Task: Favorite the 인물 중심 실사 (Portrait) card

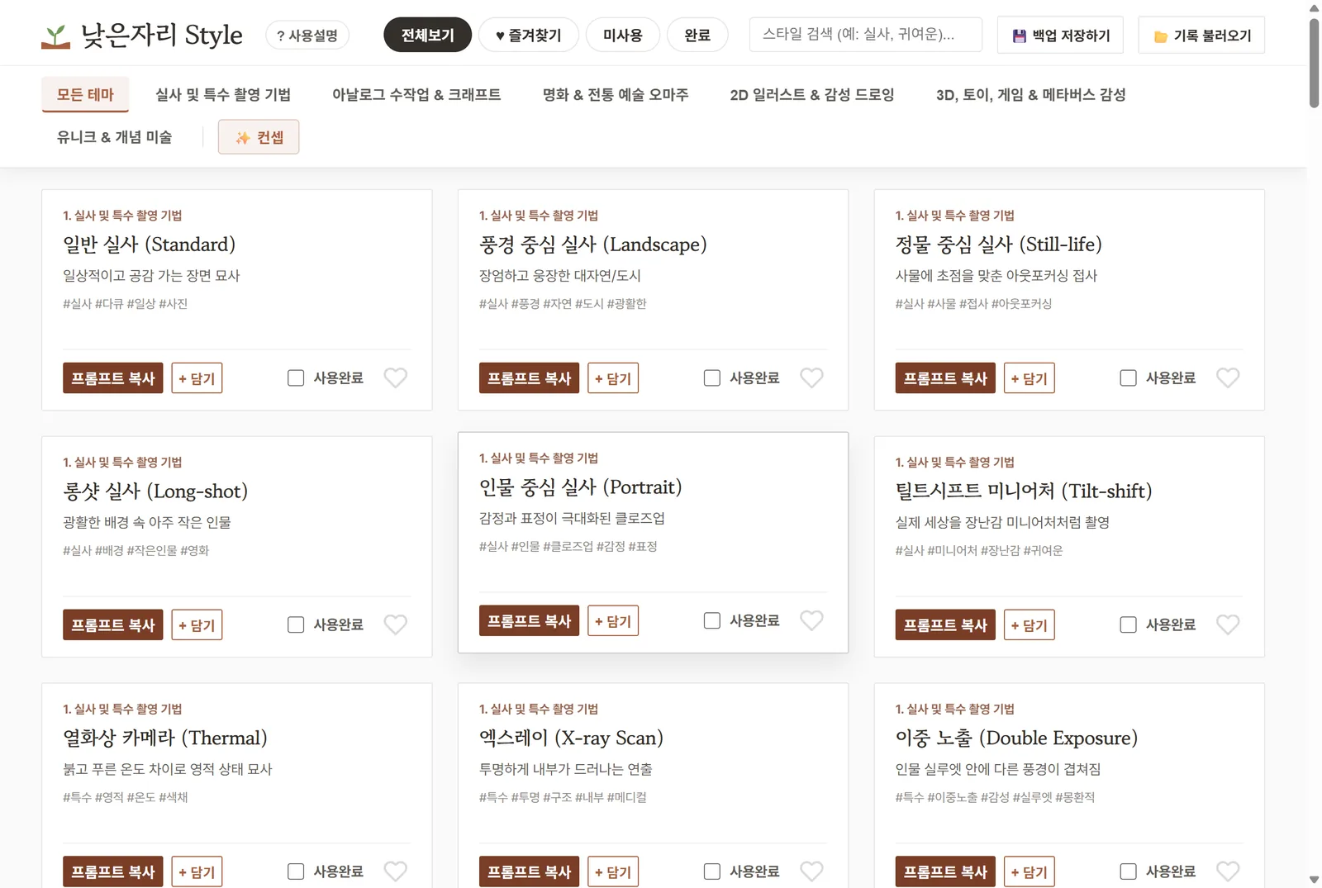Action: point(812,620)
